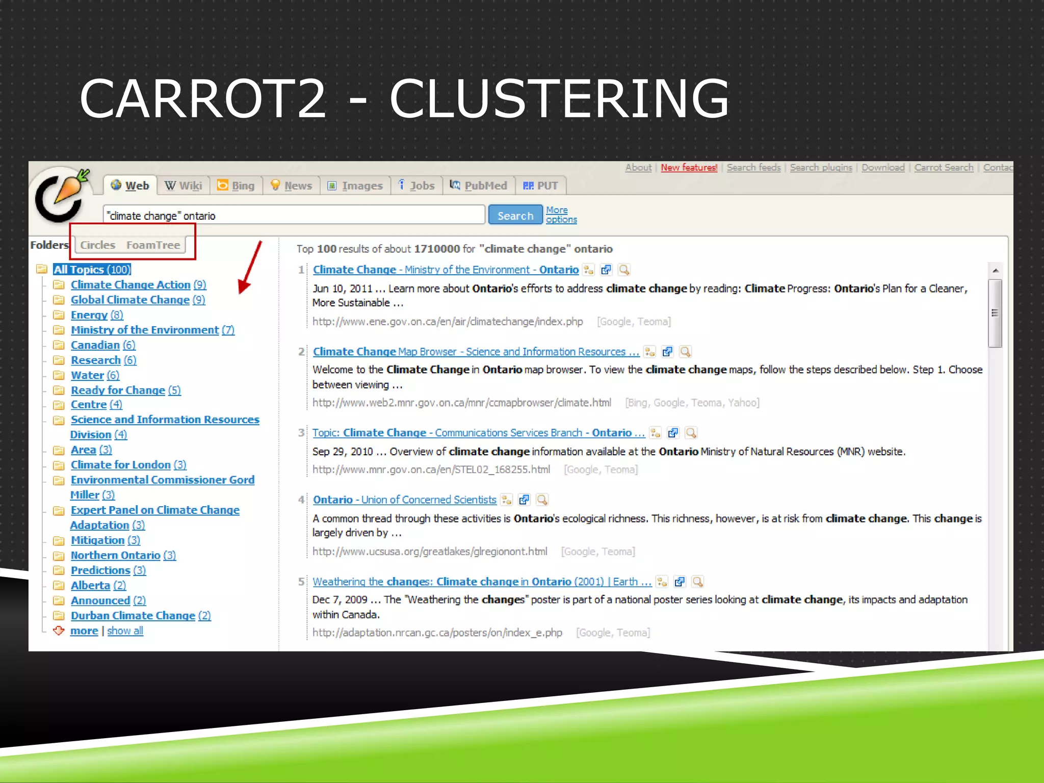Click the All Topics folder icon
This screenshot has width=1044, height=783.
click(x=42, y=269)
